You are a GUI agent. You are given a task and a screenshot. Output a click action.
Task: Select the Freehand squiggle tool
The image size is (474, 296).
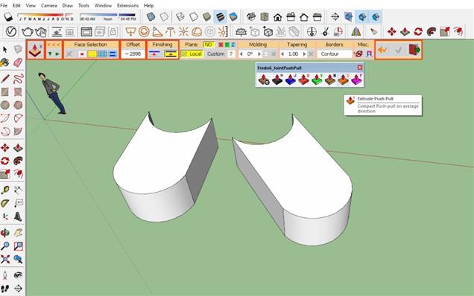coord(18,78)
